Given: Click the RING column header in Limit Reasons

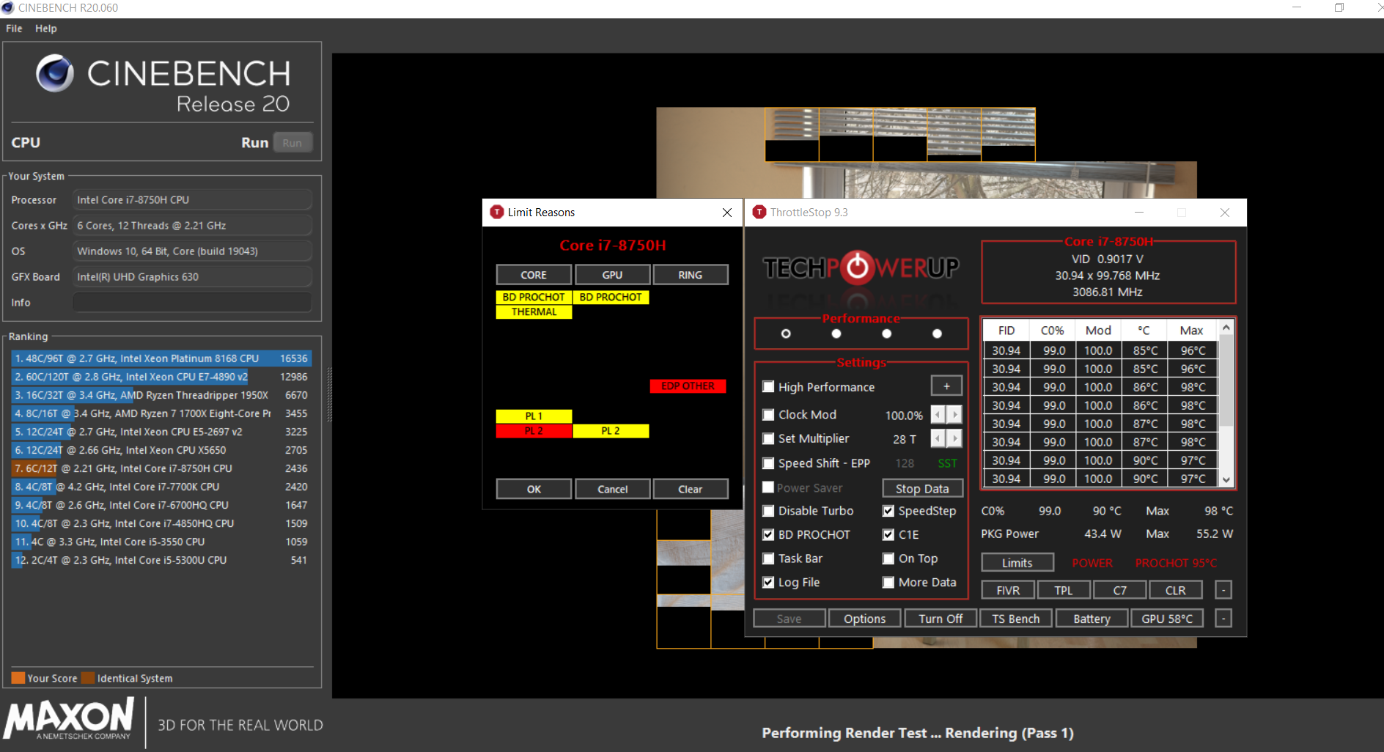Looking at the screenshot, I should click(690, 275).
